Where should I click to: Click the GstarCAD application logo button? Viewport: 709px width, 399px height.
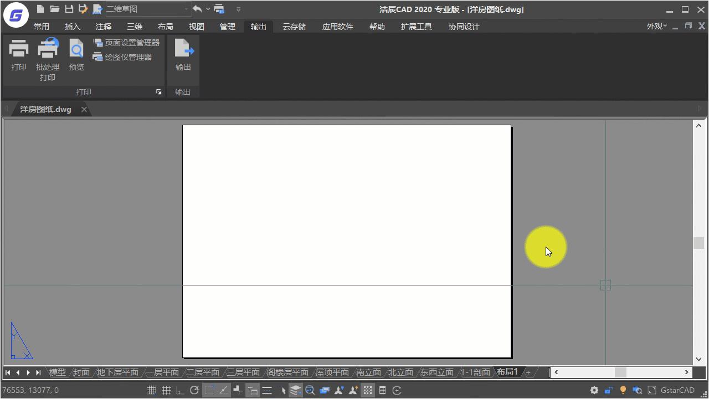(16, 16)
